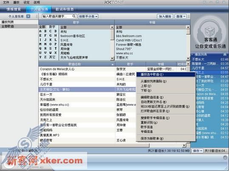Click artist list scroll up arrow
This screenshot has width=229, height=171.
tap(112, 27)
